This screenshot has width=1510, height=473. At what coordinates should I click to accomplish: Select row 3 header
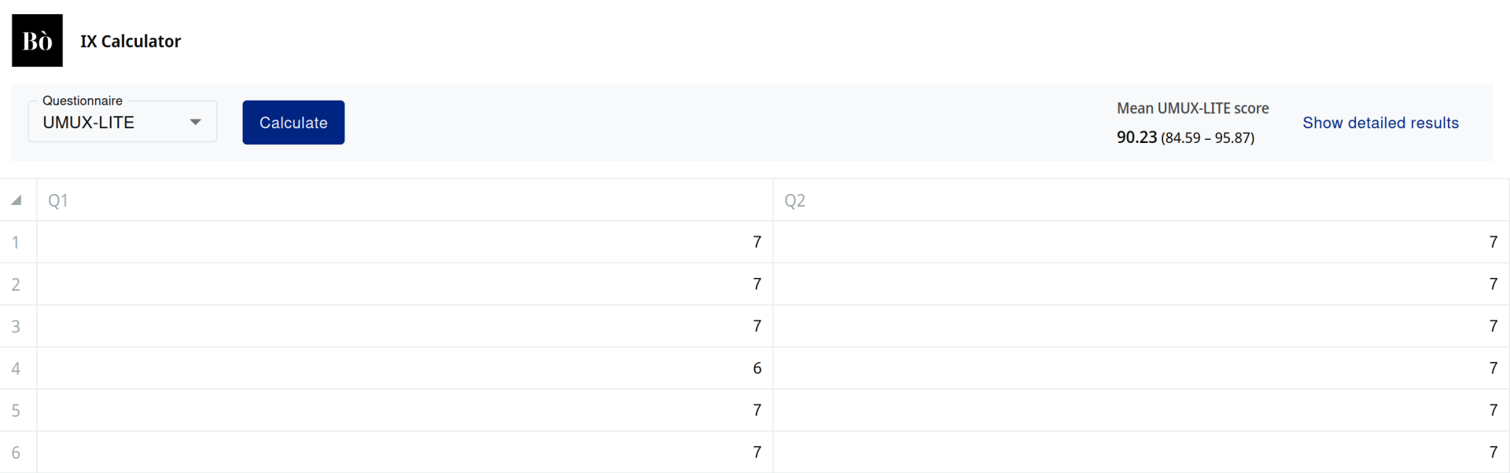coord(17,326)
